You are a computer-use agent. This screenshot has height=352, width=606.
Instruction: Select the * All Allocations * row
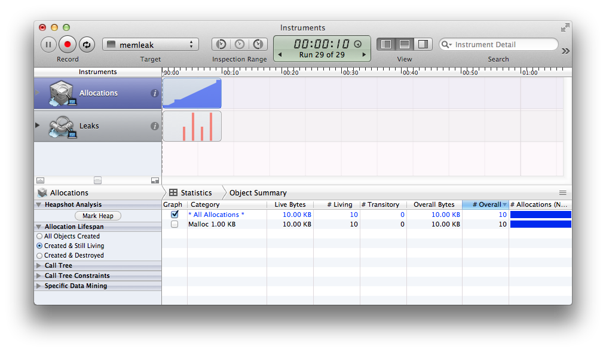367,215
